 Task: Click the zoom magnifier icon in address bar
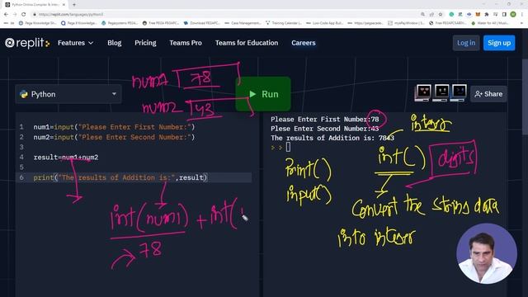tap(422, 15)
